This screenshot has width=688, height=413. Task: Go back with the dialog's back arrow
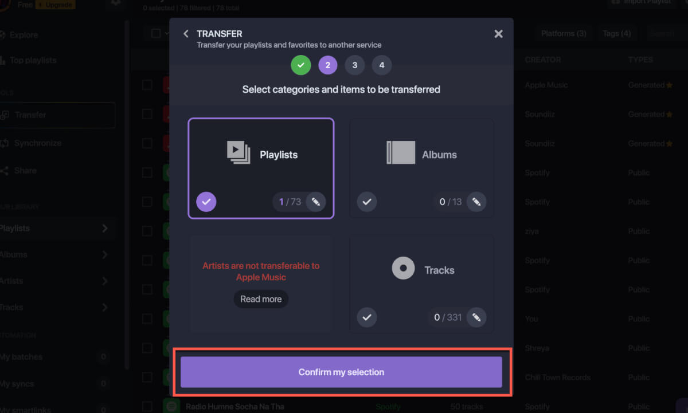[x=186, y=33]
